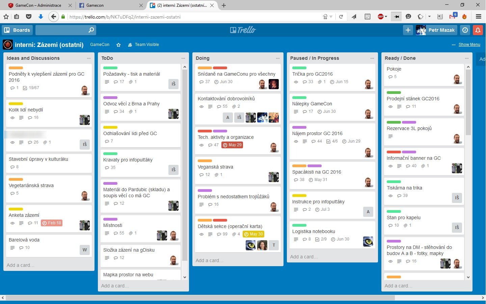486x304 pixels.
Task: Open Ready / Done list options menu
Action: point(467,58)
